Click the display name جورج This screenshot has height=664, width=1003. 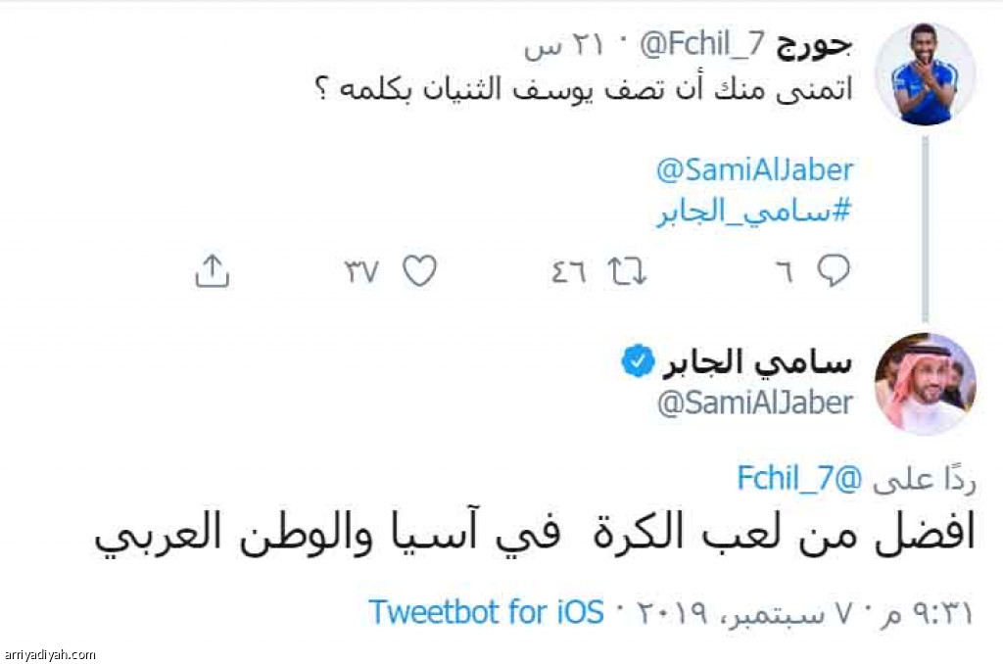click(x=814, y=45)
